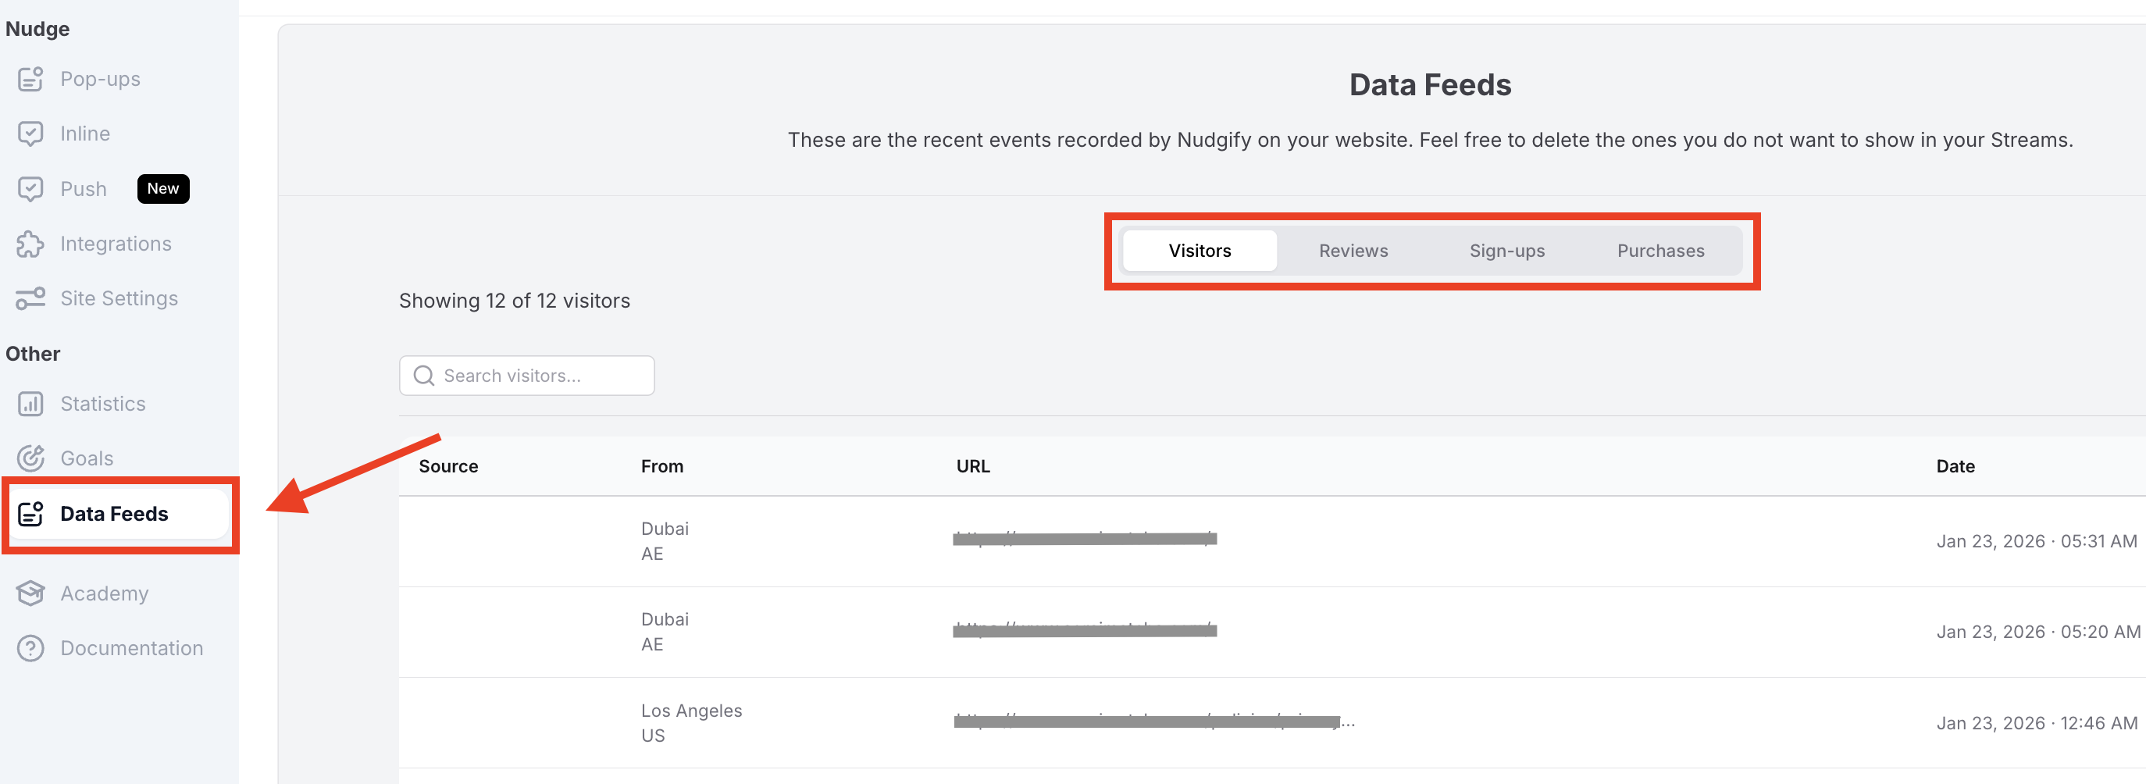Type in the Search visitors field
The width and height of the screenshot is (2146, 784).
[x=541, y=376]
